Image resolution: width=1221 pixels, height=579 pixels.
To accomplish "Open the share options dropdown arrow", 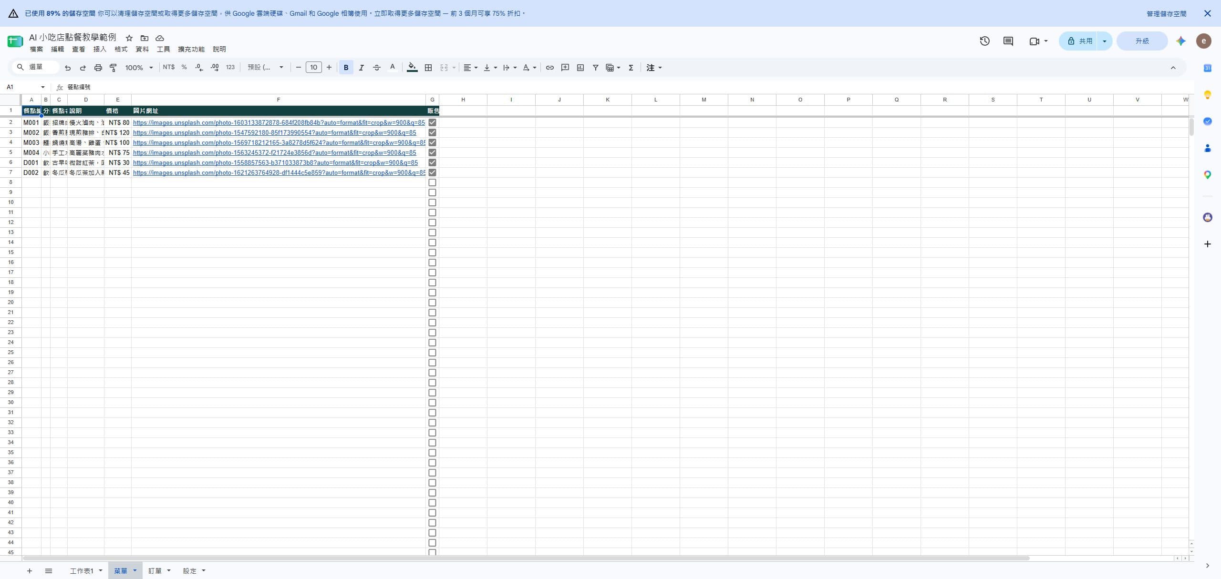I will [1105, 41].
